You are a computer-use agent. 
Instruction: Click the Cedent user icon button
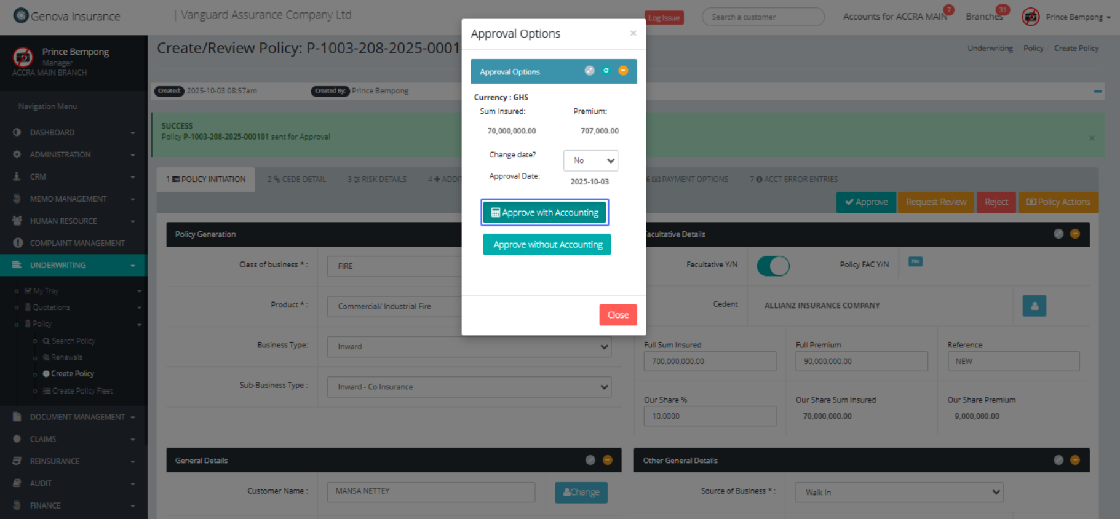tap(1034, 306)
